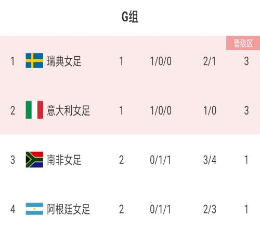Viewport: 260px width, 229px height.
Task: Select Argentina's 2/3 goal record
Action: click(x=210, y=209)
